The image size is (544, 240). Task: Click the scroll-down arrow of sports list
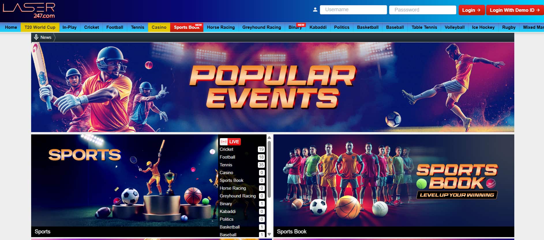click(x=269, y=234)
